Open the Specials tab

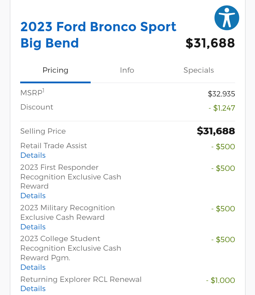tap(198, 70)
